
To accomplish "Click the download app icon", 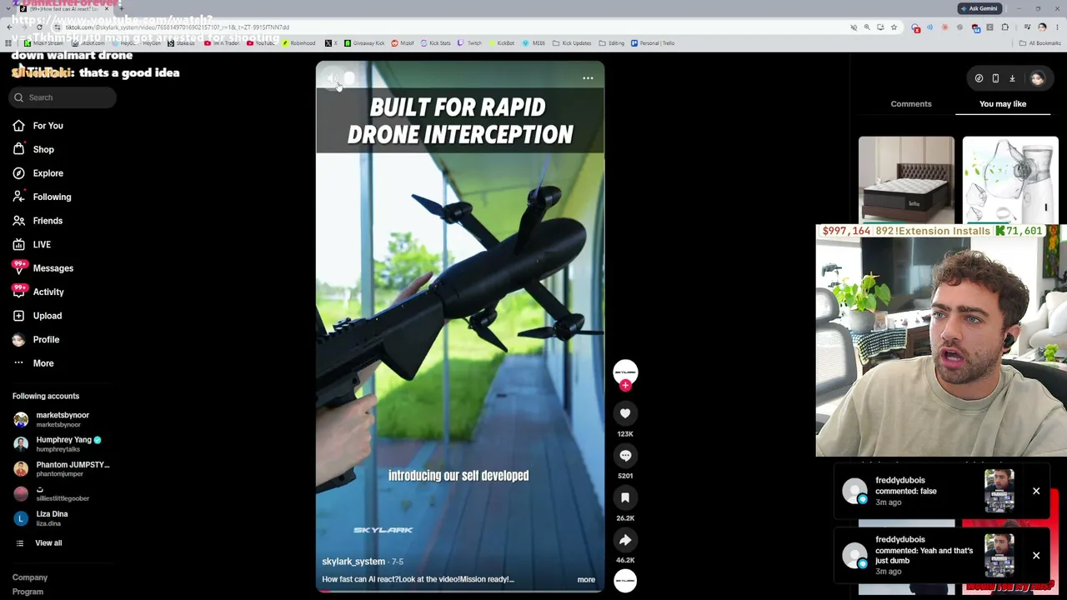I will [1012, 78].
